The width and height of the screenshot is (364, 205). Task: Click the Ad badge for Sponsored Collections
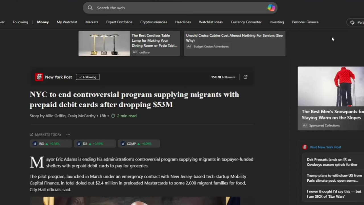[x=305, y=125]
